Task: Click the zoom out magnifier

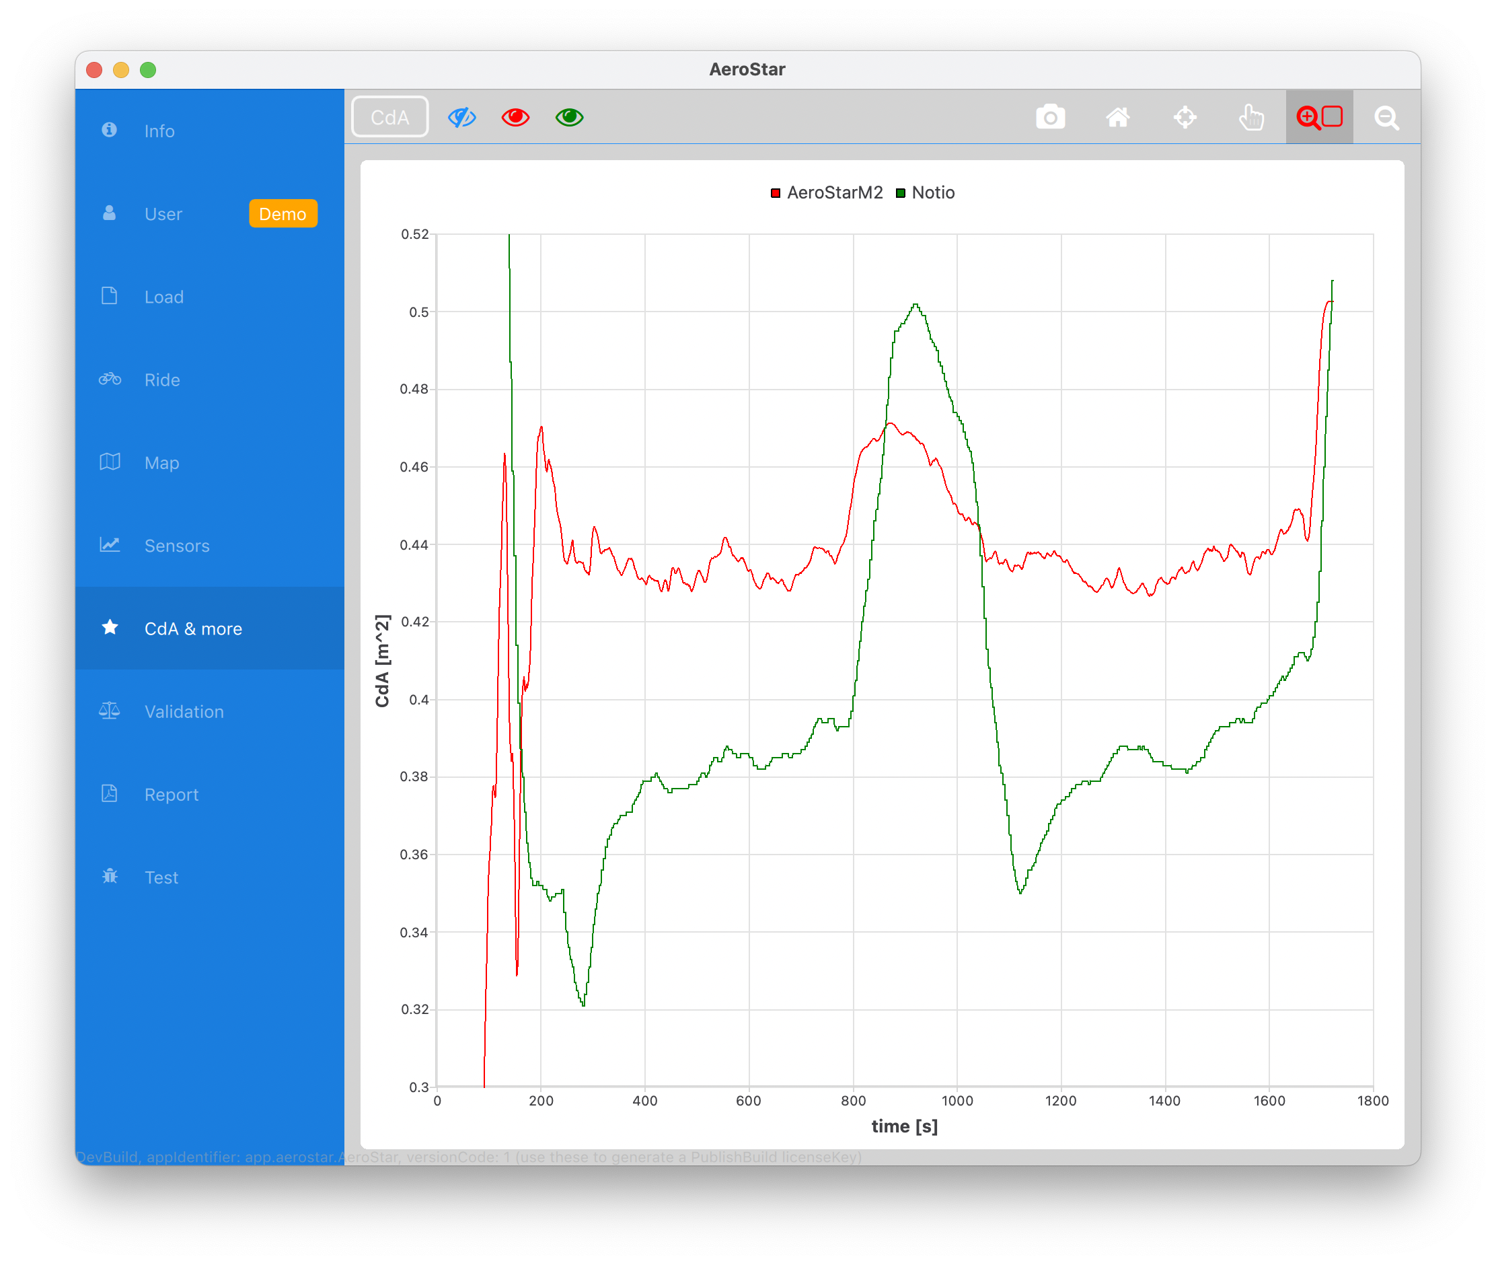Action: (x=1386, y=117)
